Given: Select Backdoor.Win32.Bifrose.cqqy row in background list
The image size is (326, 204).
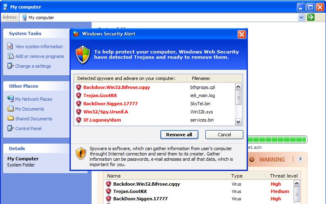Looking at the screenshot, I should pos(199,184).
